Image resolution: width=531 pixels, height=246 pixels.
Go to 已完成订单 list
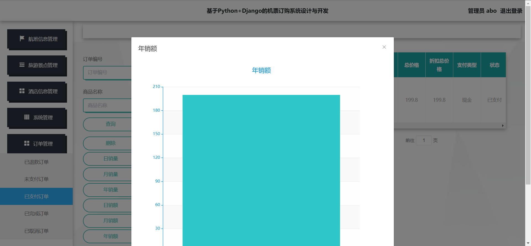37,214
